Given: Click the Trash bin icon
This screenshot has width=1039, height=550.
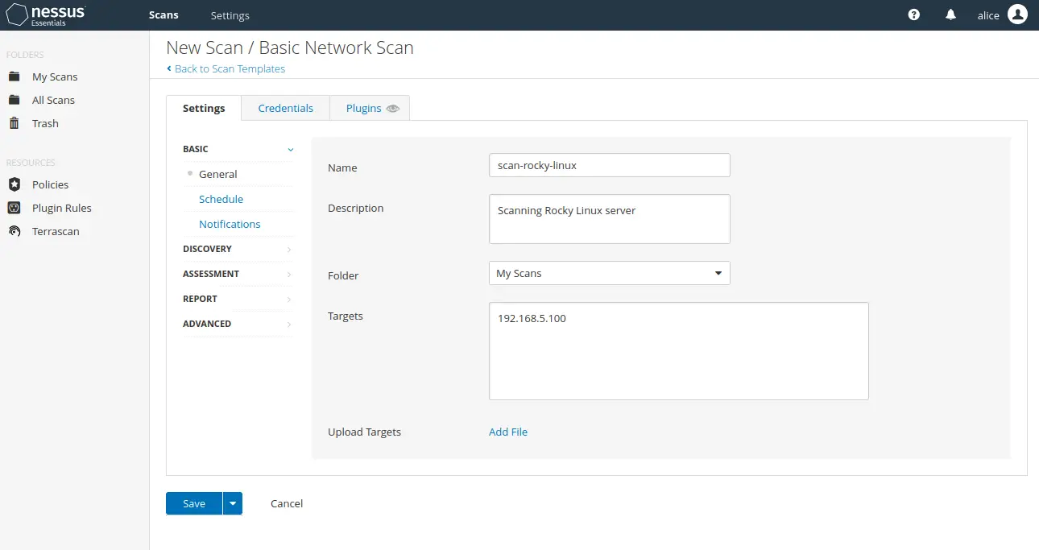Looking at the screenshot, I should pos(14,123).
